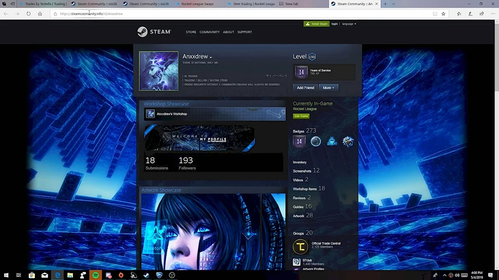
Task: Expand the More dropdown on profile
Action: (x=329, y=88)
